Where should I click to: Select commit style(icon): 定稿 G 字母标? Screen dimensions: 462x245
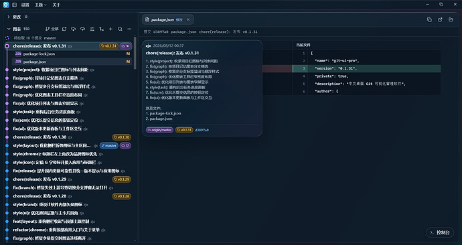[x=68, y=163]
